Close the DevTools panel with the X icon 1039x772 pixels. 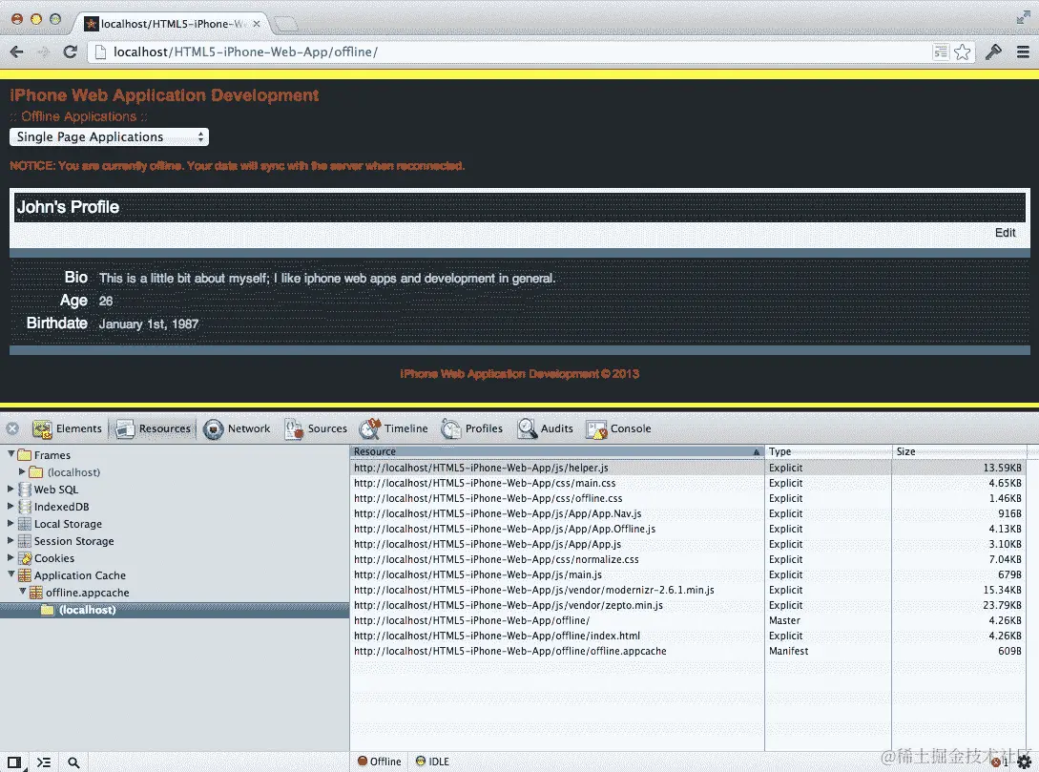[x=12, y=428]
